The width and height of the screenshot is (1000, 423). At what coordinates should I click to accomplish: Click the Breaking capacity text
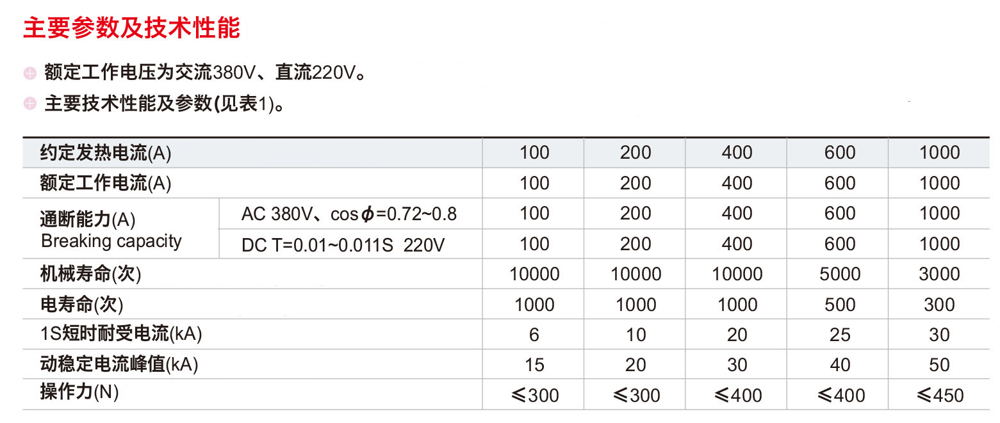111,241
